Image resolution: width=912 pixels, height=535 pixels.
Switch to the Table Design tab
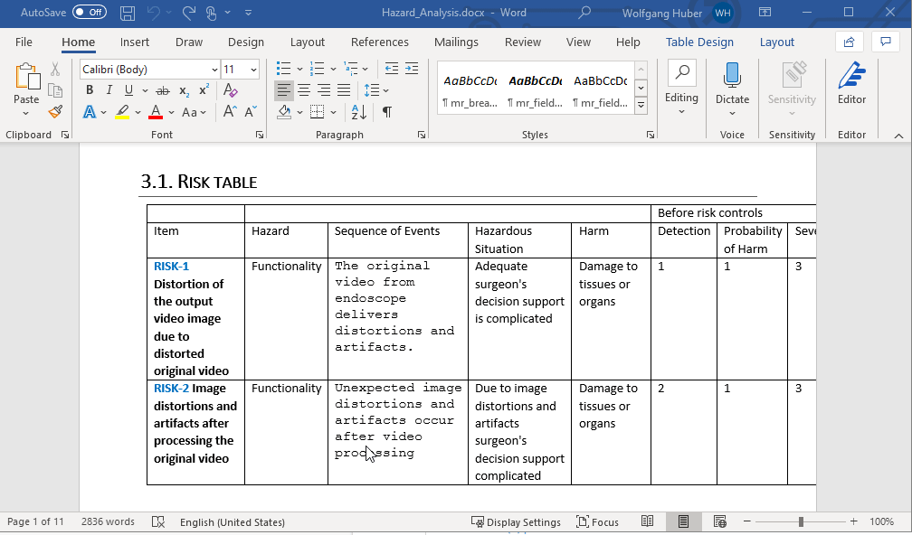pyautogui.click(x=699, y=42)
